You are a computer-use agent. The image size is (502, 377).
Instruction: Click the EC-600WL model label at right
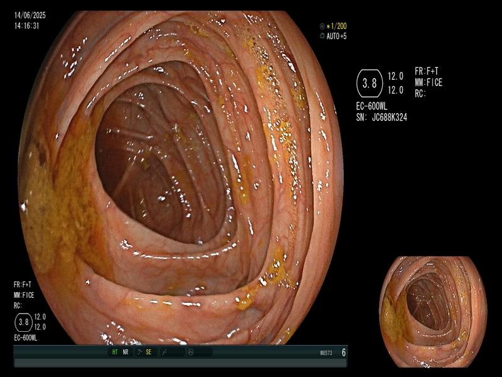pos(371,106)
